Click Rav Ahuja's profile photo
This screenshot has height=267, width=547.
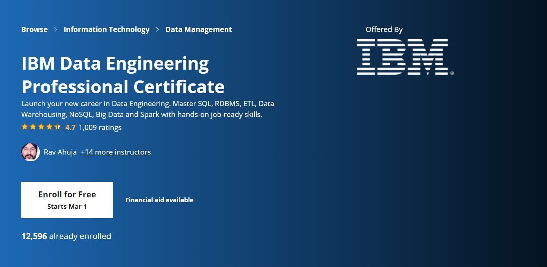31,152
